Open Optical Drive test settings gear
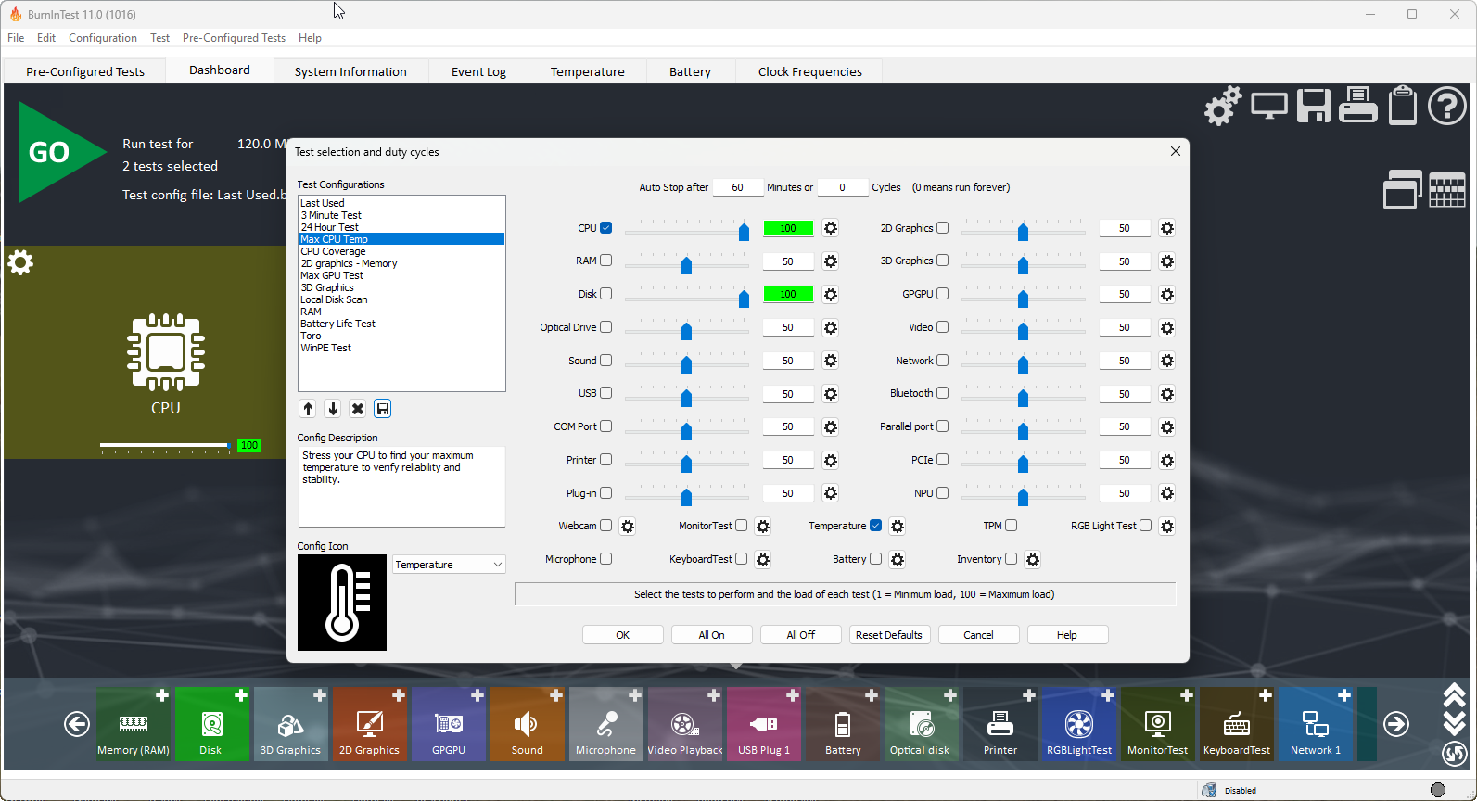Viewport: 1477px width, 801px height. coord(831,328)
